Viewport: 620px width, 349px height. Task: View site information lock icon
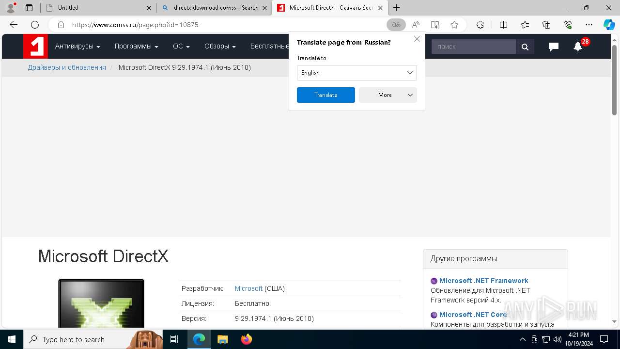[x=61, y=25]
